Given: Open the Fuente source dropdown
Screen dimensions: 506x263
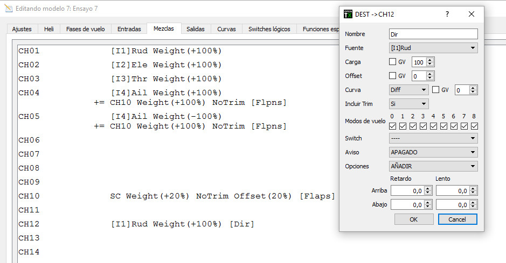Looking at the screenshot, I should pyautogui.click(x=433, y=48).
